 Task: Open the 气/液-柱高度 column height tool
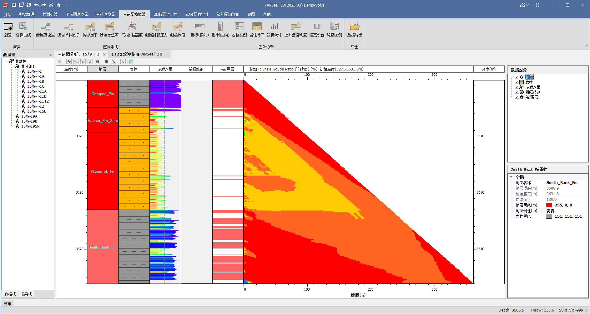click(132, 30)
